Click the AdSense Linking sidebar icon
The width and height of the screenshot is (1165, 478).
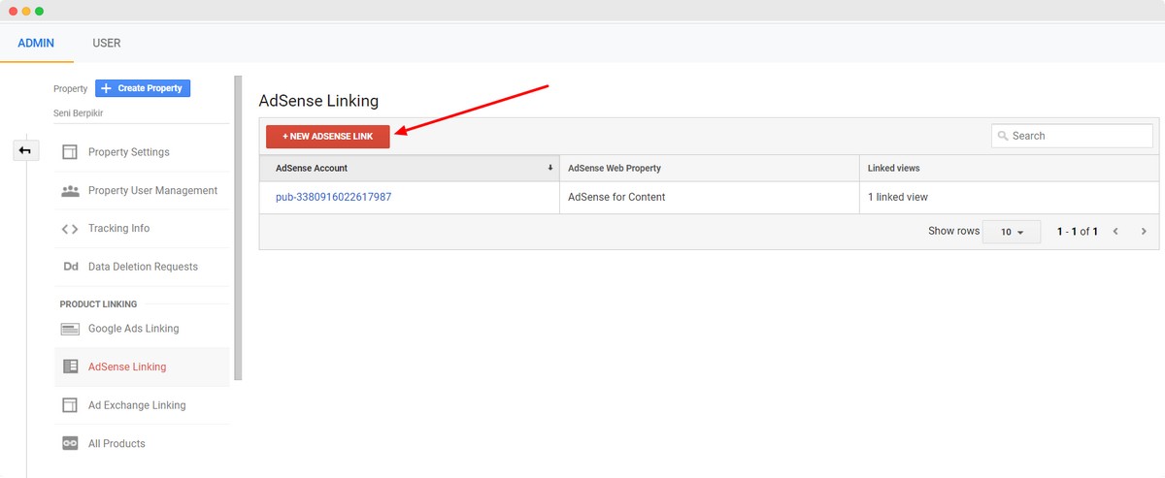coord(70,366)
